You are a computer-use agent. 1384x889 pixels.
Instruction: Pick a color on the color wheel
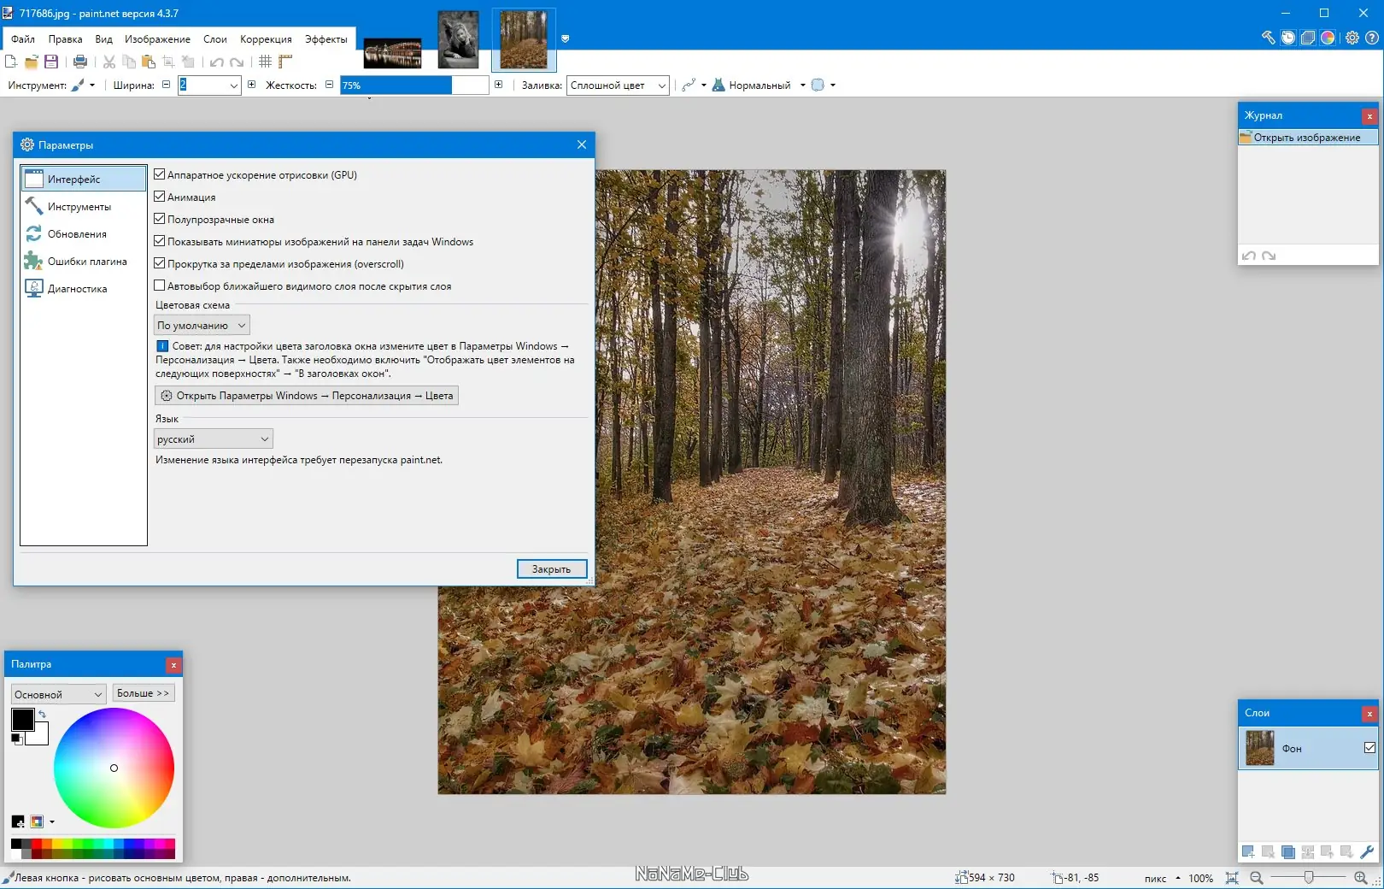coord(114,768)
